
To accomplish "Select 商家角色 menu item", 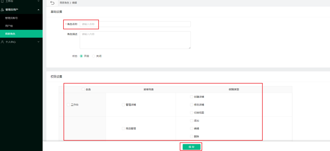I will (x=10, y=34).
